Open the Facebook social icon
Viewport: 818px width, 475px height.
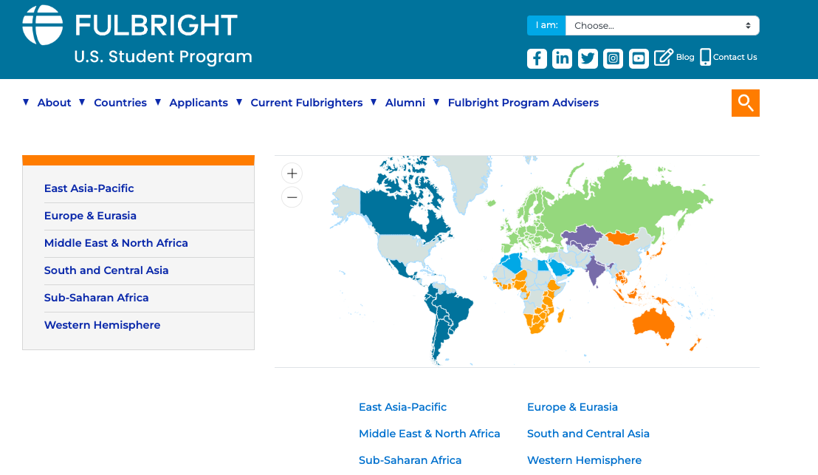[537, 58]
